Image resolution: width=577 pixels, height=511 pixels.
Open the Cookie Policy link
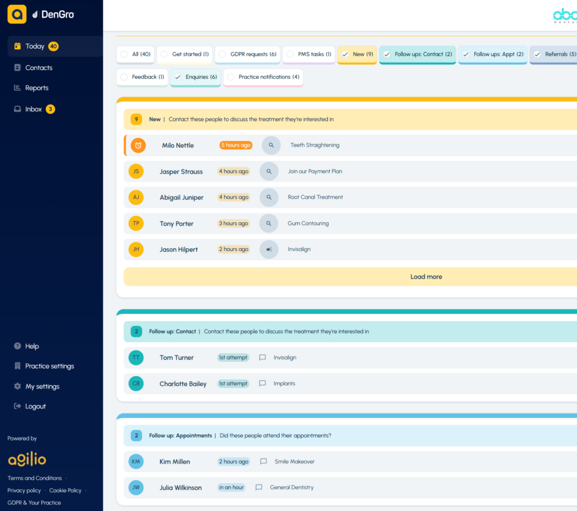[65, 490]
